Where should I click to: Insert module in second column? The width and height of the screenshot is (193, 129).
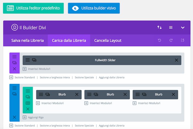point(98,103)
